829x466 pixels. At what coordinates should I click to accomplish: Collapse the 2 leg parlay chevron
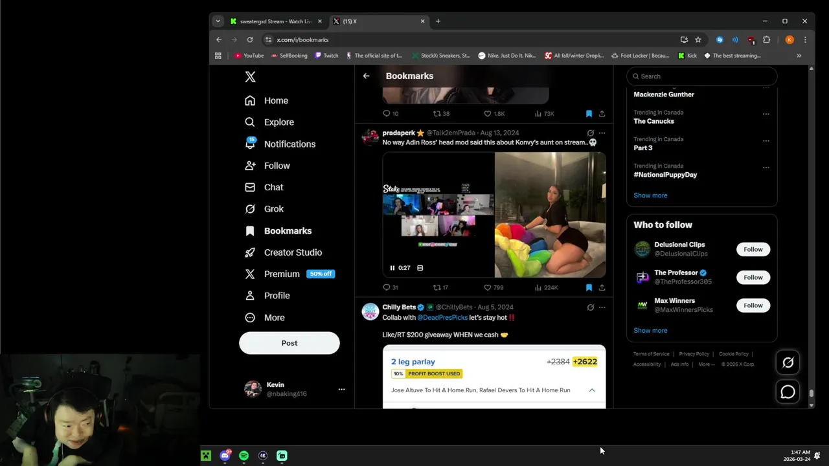click(592, 390)
